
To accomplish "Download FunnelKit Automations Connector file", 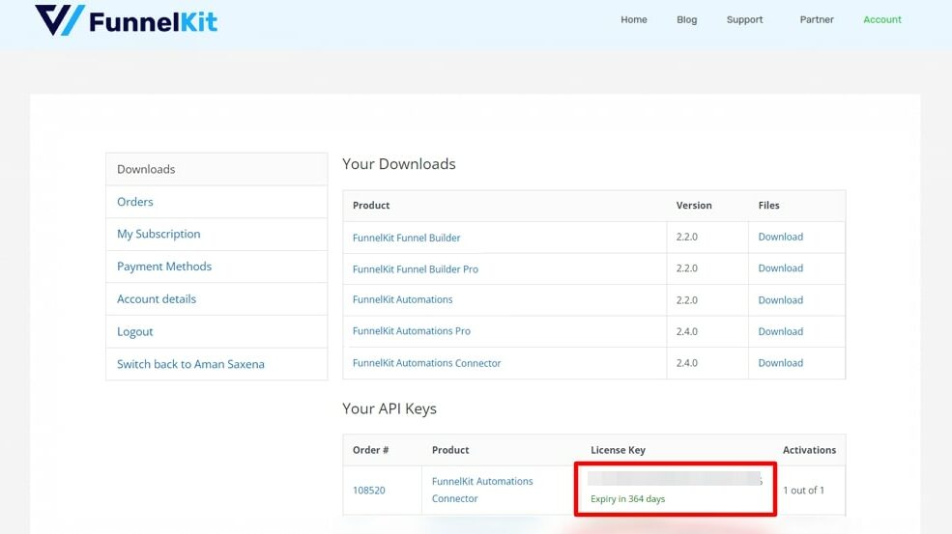I will 781,363.
